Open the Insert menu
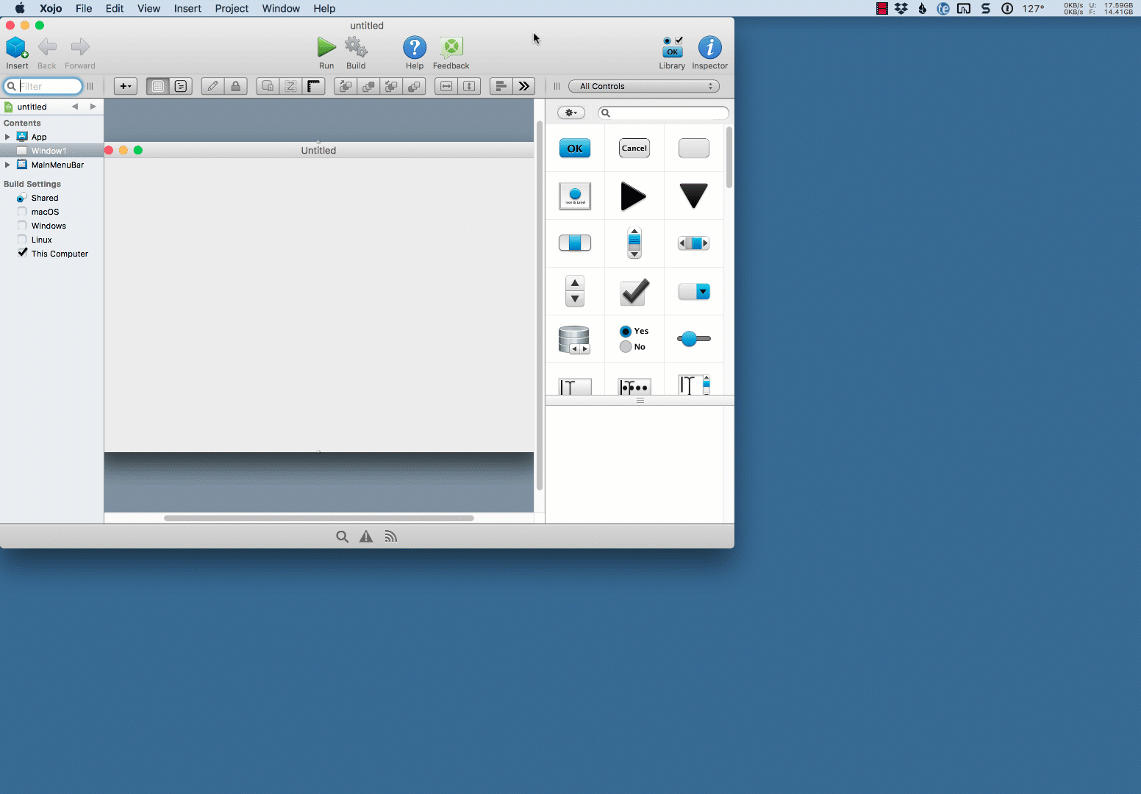 [187, 9]
